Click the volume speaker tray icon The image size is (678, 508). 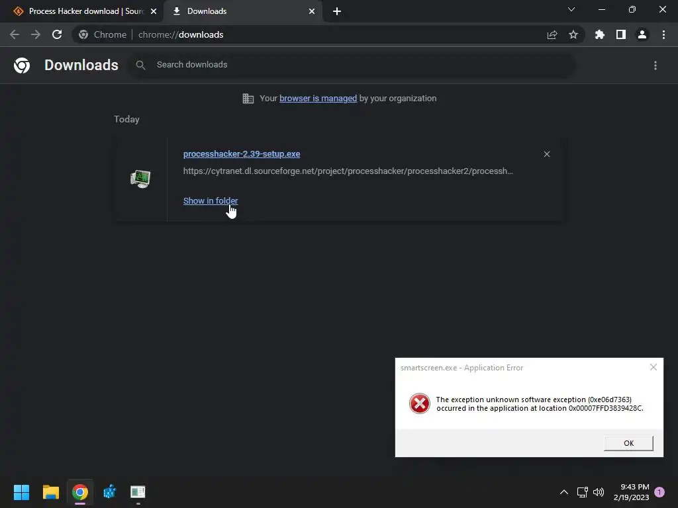tap(599, 492)
